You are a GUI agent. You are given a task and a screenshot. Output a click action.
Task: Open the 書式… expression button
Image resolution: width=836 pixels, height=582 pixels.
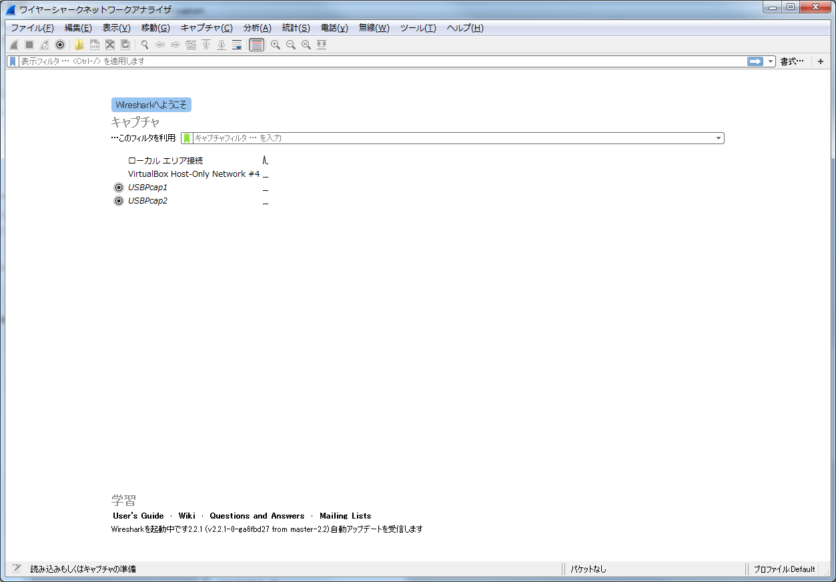tap(792, 61)
